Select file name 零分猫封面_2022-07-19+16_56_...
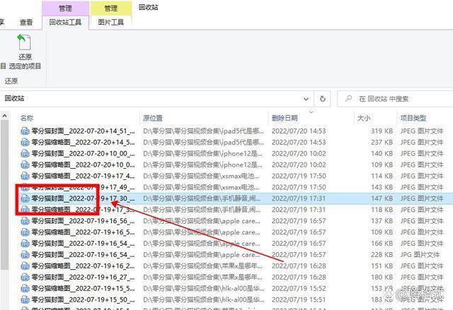Screen dimensions: 453x310 point(84,221)
